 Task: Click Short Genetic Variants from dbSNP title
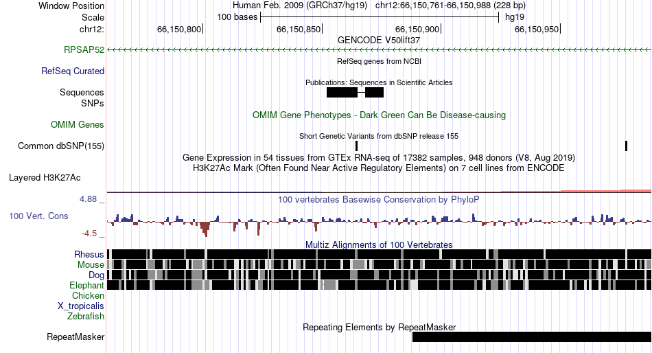[x=379, y=136]
